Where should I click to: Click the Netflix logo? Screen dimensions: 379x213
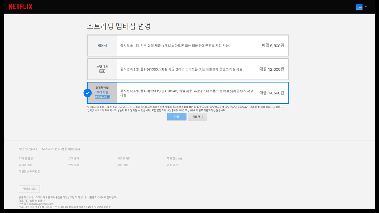tap(21, 7)
